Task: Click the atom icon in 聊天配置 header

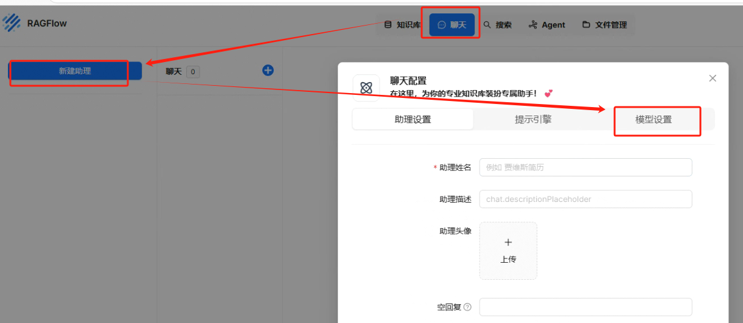Action: click(366, 88)
